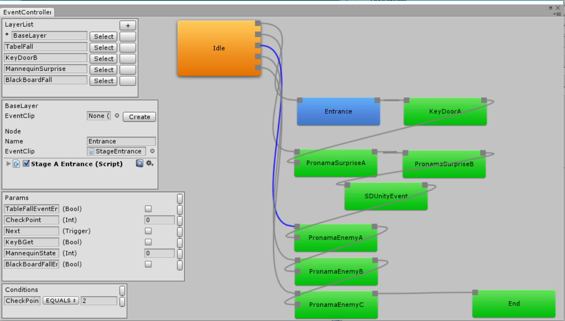Click the narrow button on KeyBGet param row
This screenshot has width=565, height=321.
pyautogui.click(x=180, y=243)
